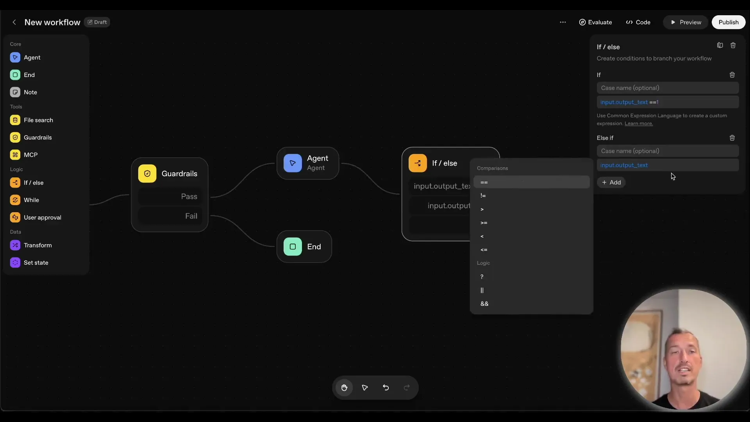Image resolution: width=750 pixels, height=422 pixels.
Task: Activate the hand pan tool in bottom toolbar
Action: click(x=344, y=388)
